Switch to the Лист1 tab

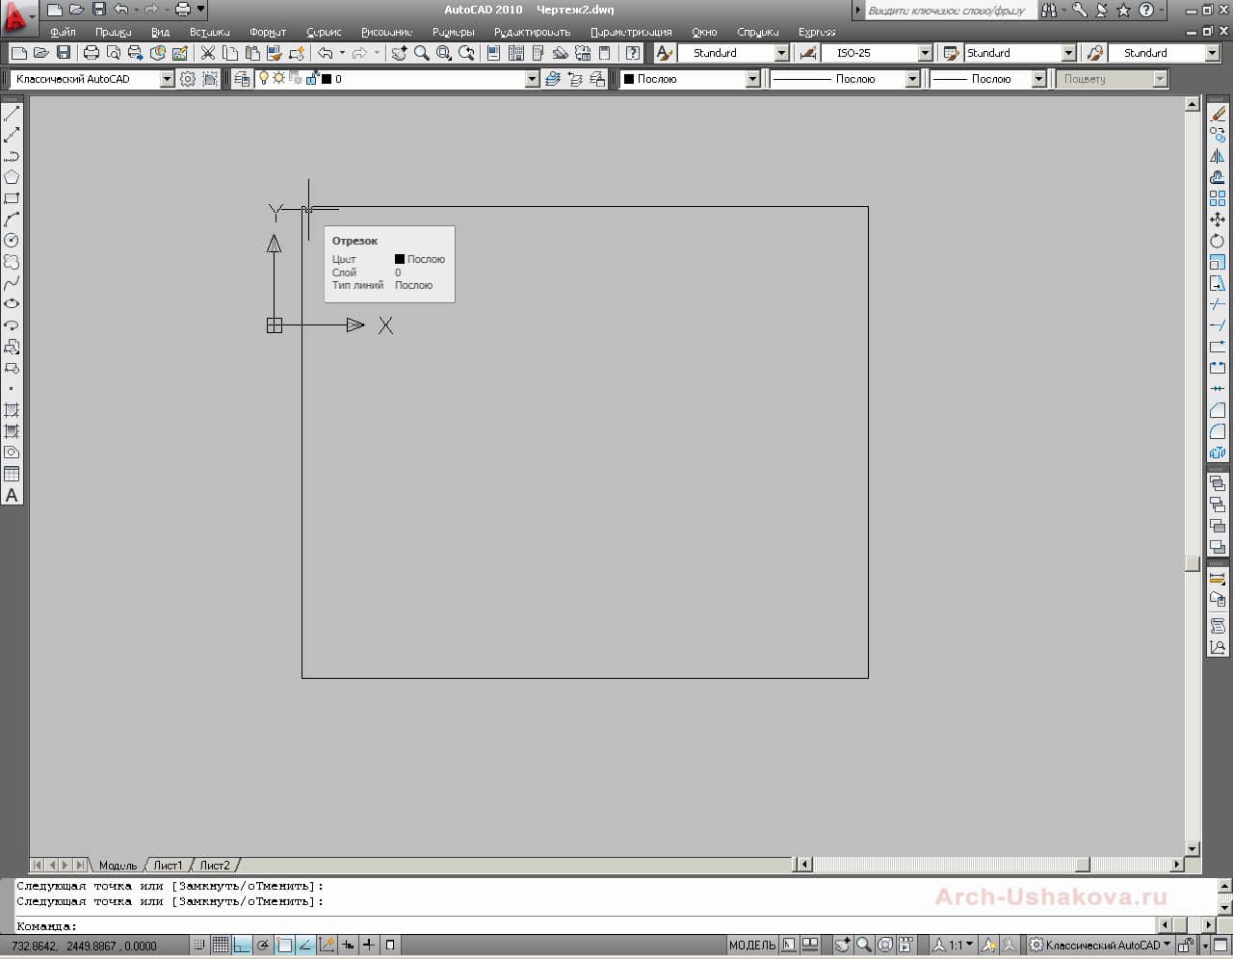[x=168, y=865]
